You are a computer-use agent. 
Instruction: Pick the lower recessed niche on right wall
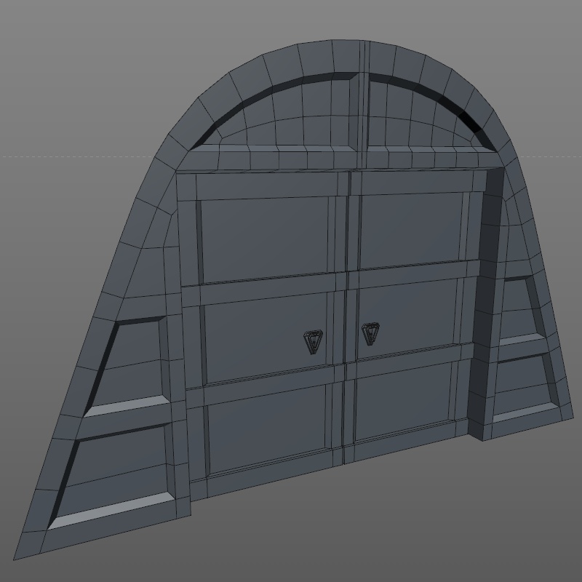(x=525, y=388)
